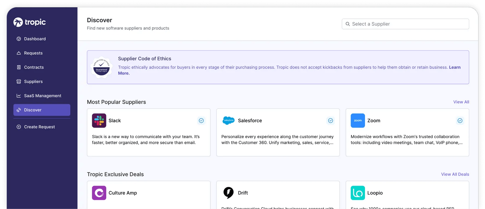Navigate to Suppliers page

pos(42,81)
